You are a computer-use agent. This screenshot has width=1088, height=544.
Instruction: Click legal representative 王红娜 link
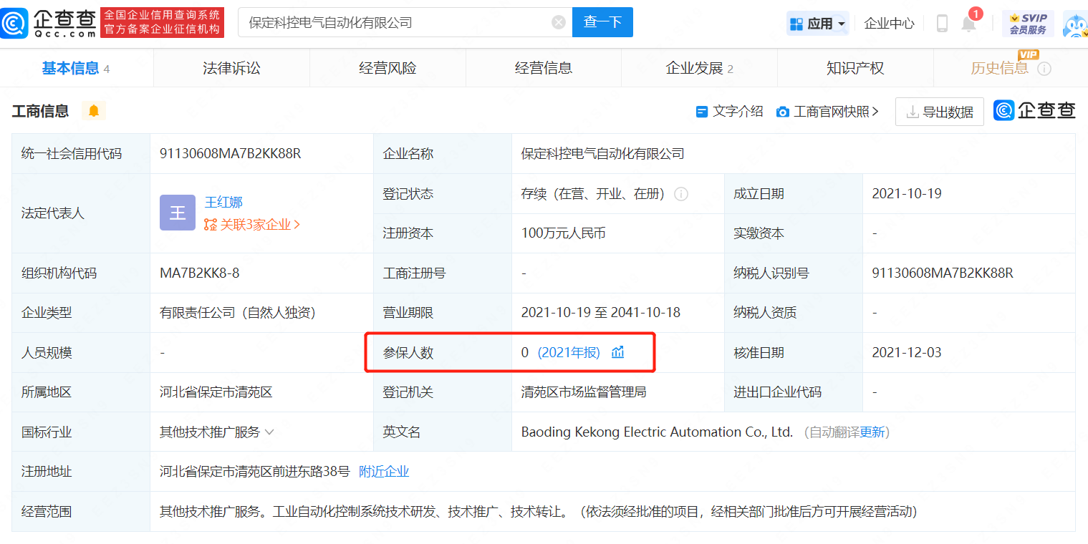tap(223, 203)
